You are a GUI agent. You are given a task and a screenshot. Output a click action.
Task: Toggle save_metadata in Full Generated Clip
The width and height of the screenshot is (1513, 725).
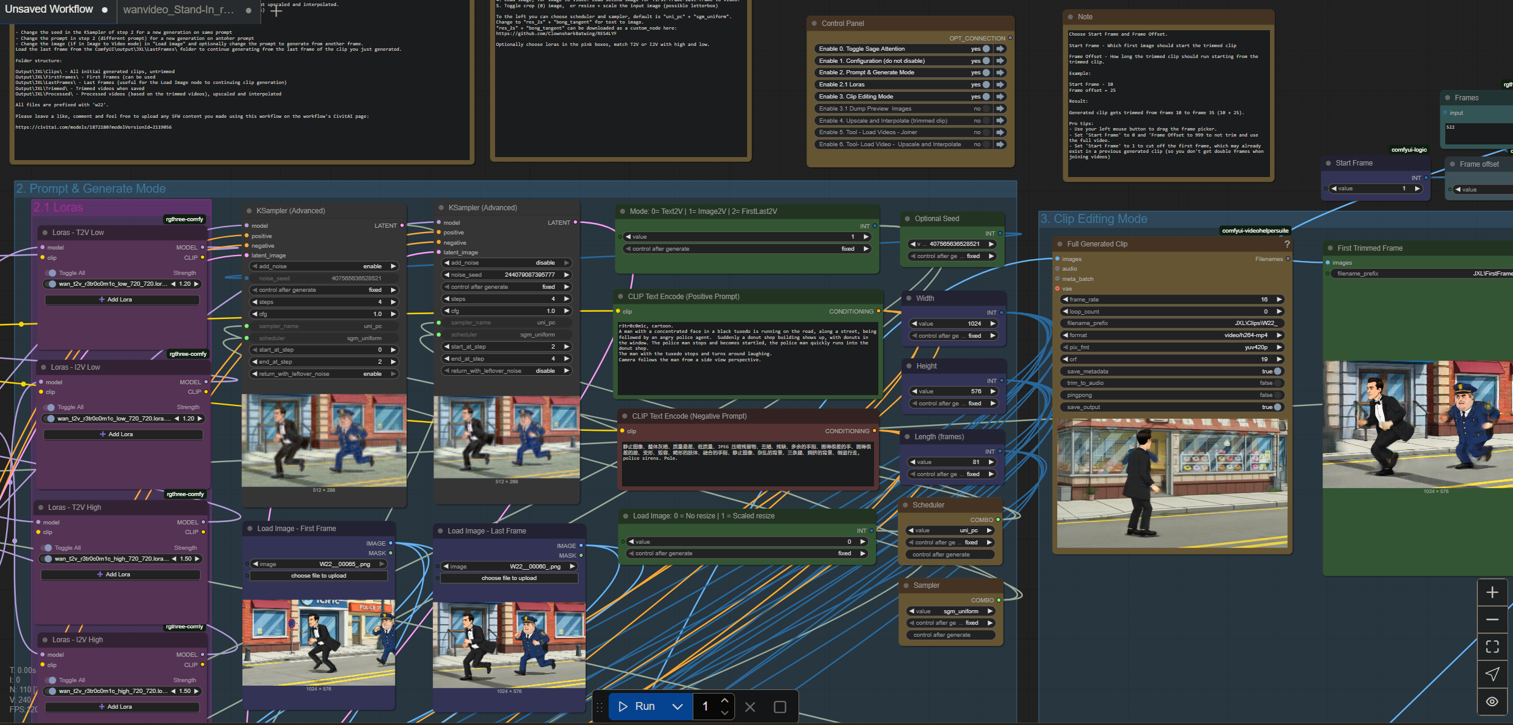pos(1277,372)
